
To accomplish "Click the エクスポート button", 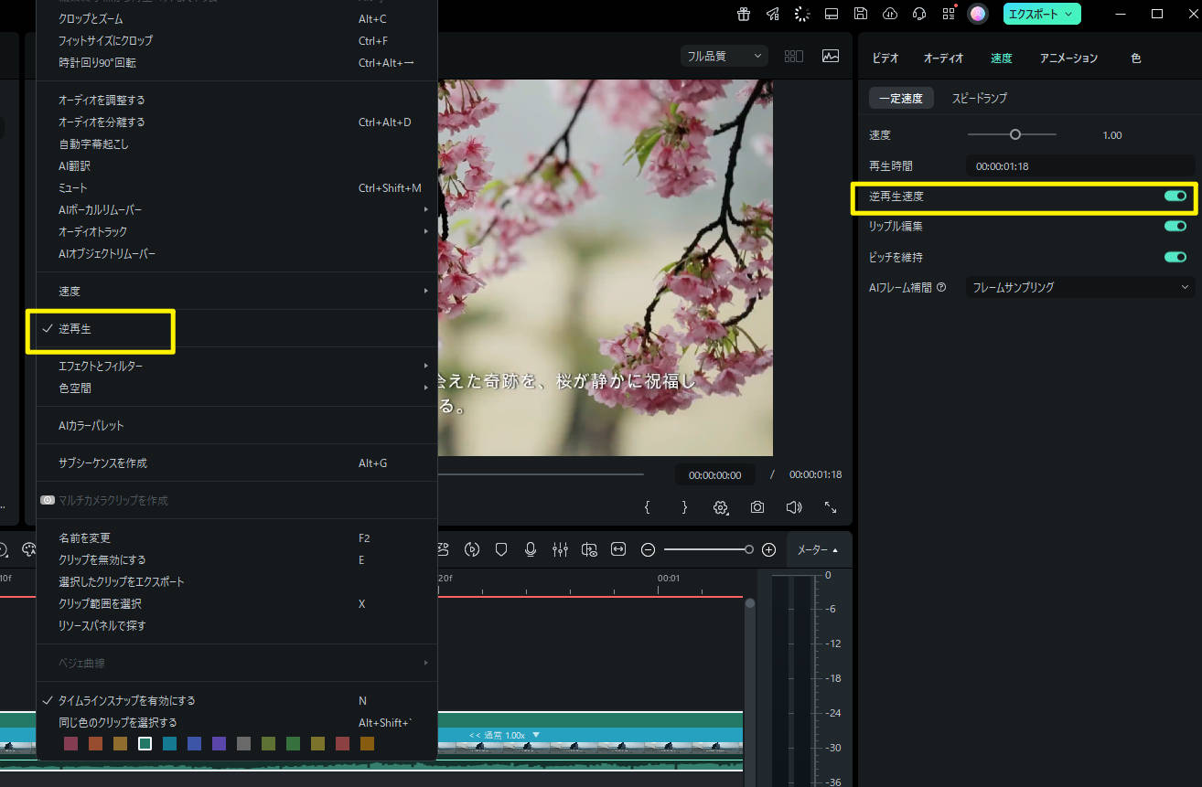I will 1041,14.
